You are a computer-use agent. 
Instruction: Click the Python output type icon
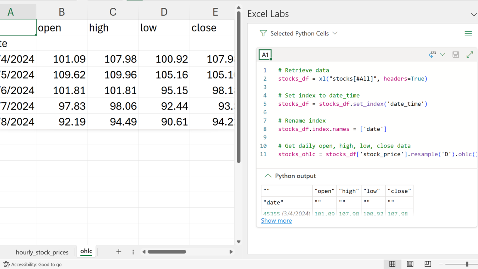pyautogui.click(x=433, y=55)
